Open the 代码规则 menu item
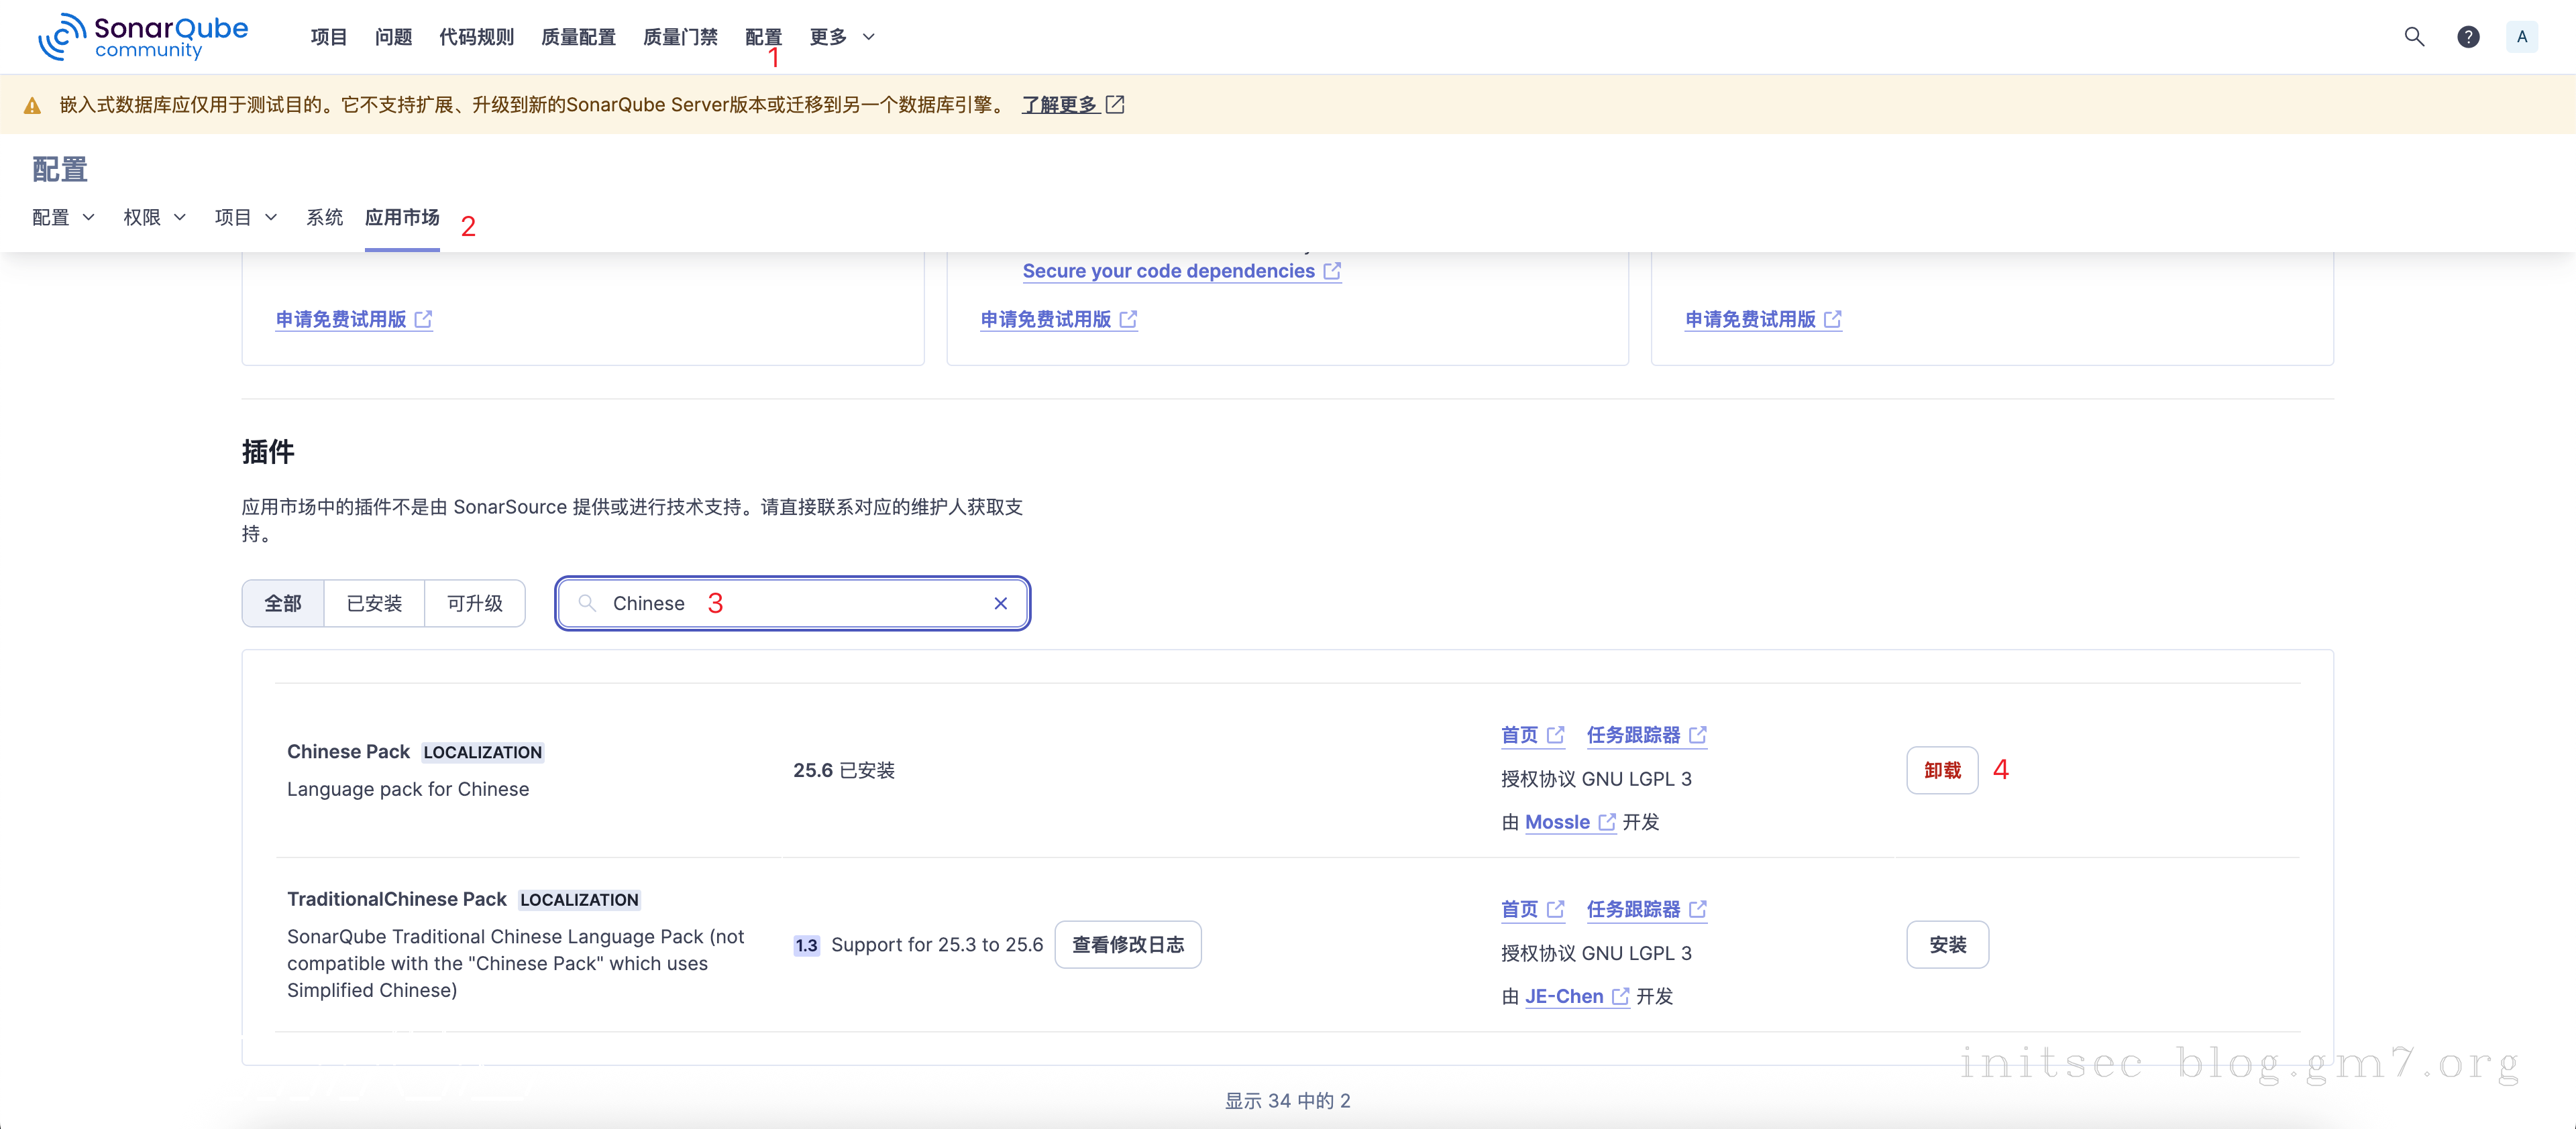Screen dimensions: 2576x1129 pyautogui.click(x=476, y=37)
